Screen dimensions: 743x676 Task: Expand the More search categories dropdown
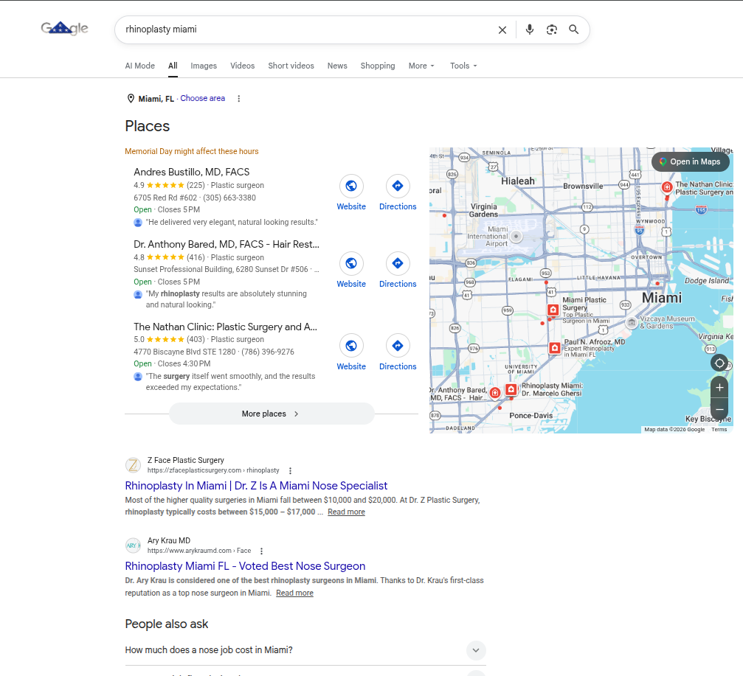tap(421, 66)
